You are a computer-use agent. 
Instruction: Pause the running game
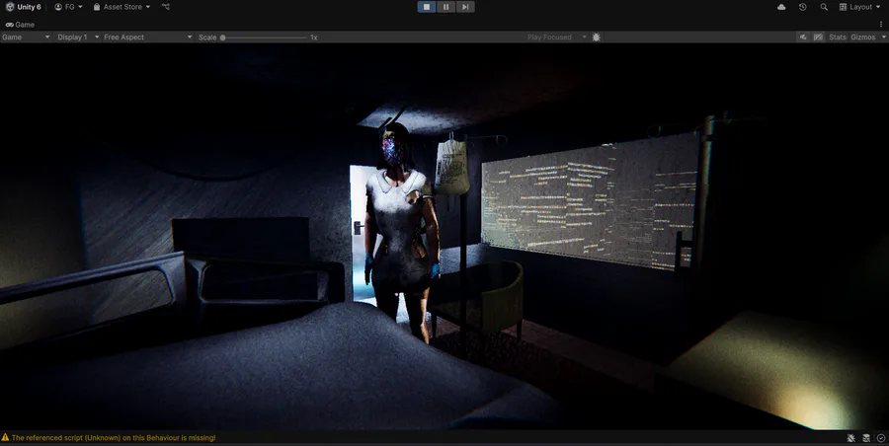click(445, 7)
